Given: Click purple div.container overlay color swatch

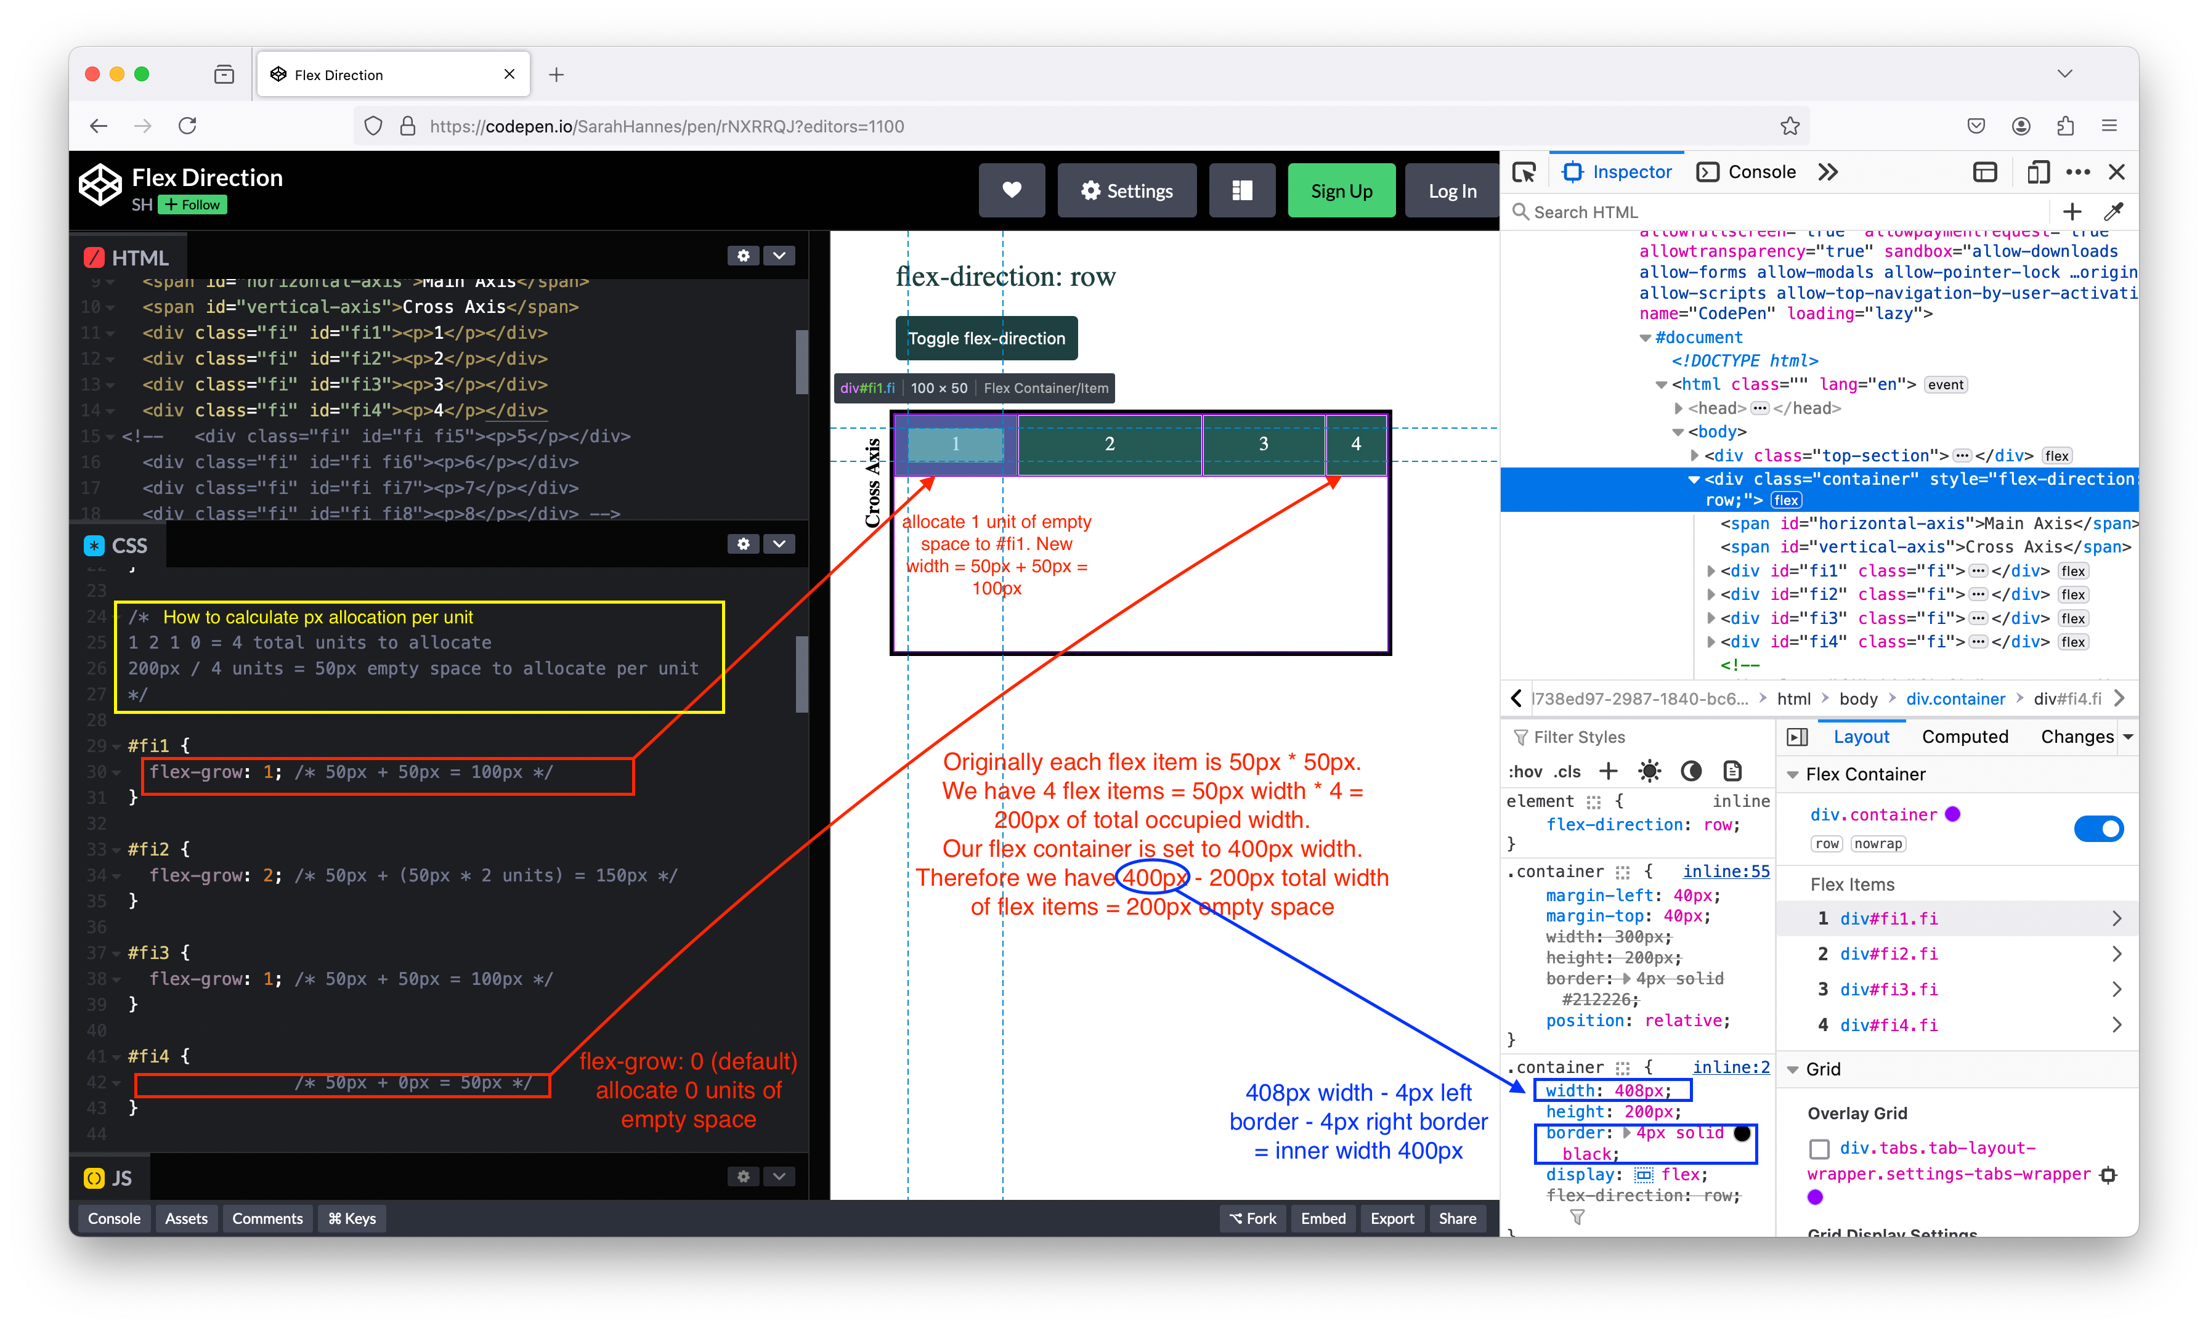Looking at the screenshot, I should [1954, 814].
